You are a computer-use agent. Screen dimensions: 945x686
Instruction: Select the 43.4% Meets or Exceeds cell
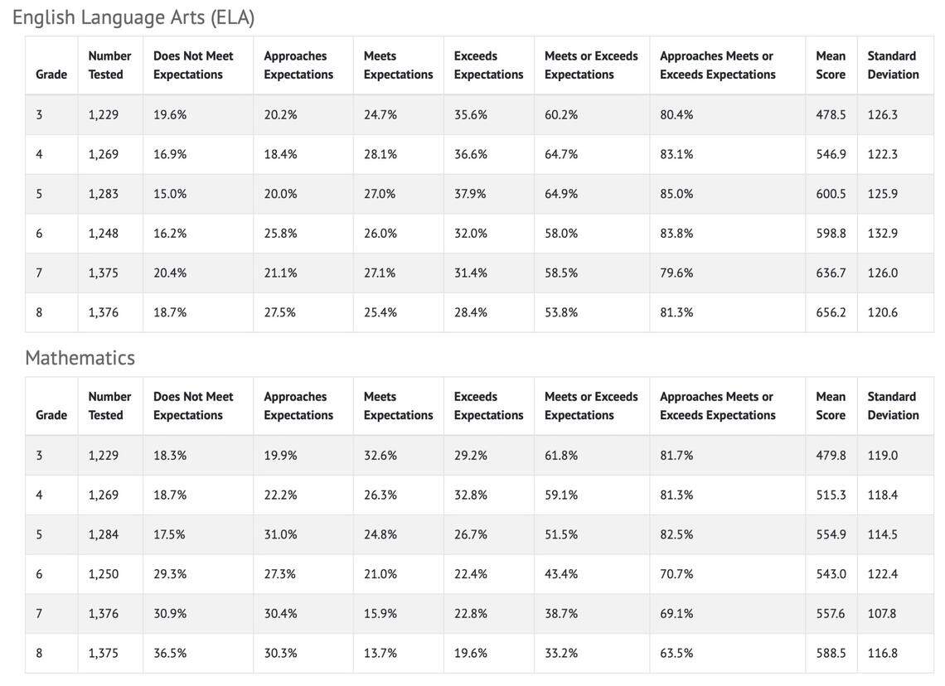(x=561, y=574)
